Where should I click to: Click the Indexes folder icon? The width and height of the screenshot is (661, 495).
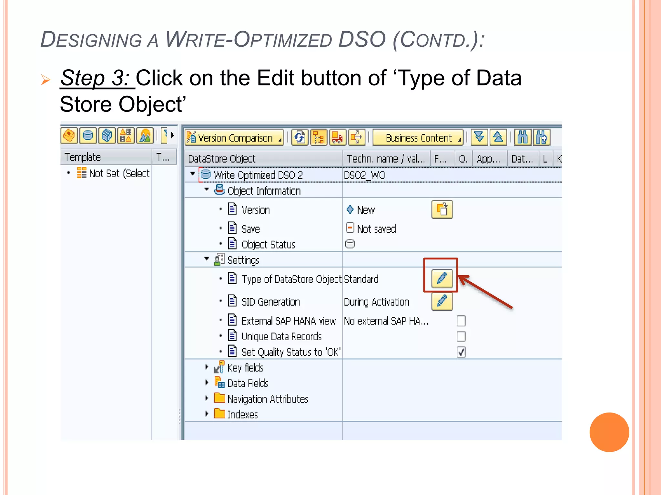219,413
